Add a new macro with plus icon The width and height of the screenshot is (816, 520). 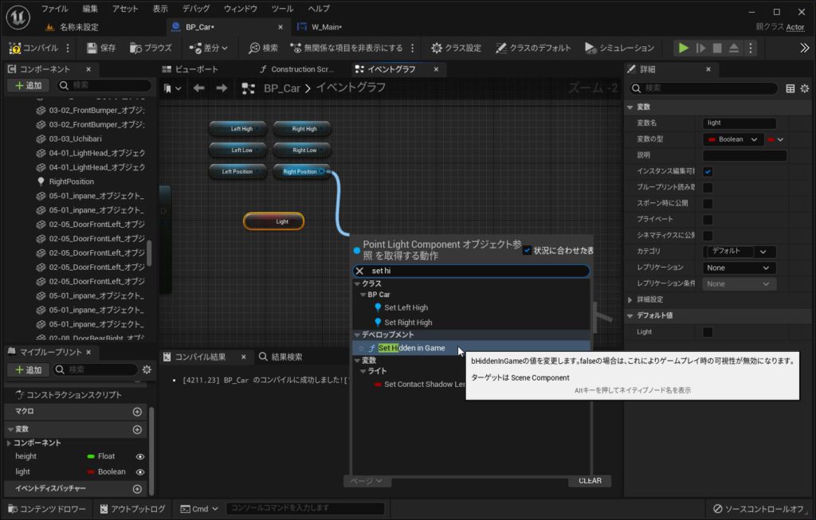pyautogui.click(x=137, y=412)
